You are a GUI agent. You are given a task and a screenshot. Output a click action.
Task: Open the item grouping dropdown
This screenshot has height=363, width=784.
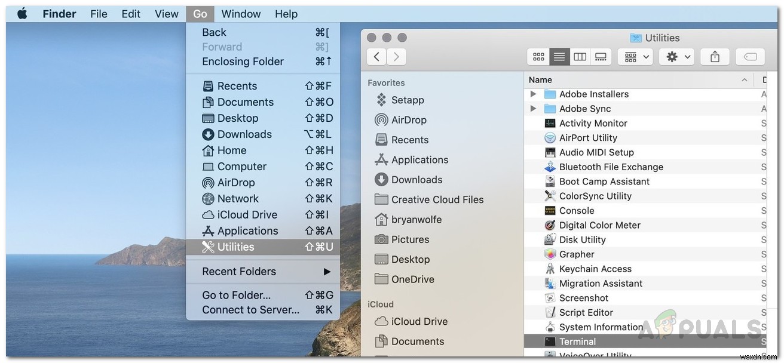tap(635, 56)
